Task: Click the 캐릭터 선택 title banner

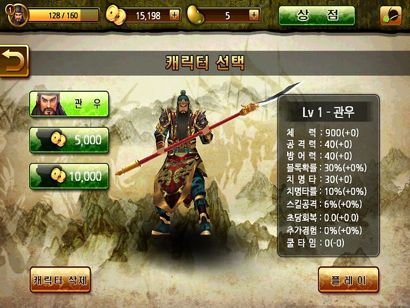Action: point(205,63)
